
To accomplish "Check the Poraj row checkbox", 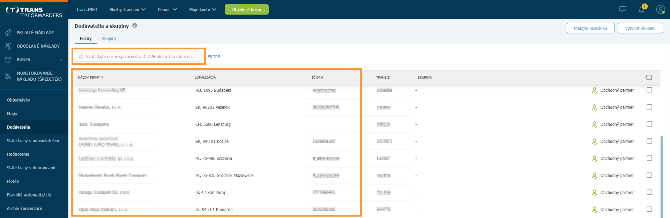I will [649, 192].
